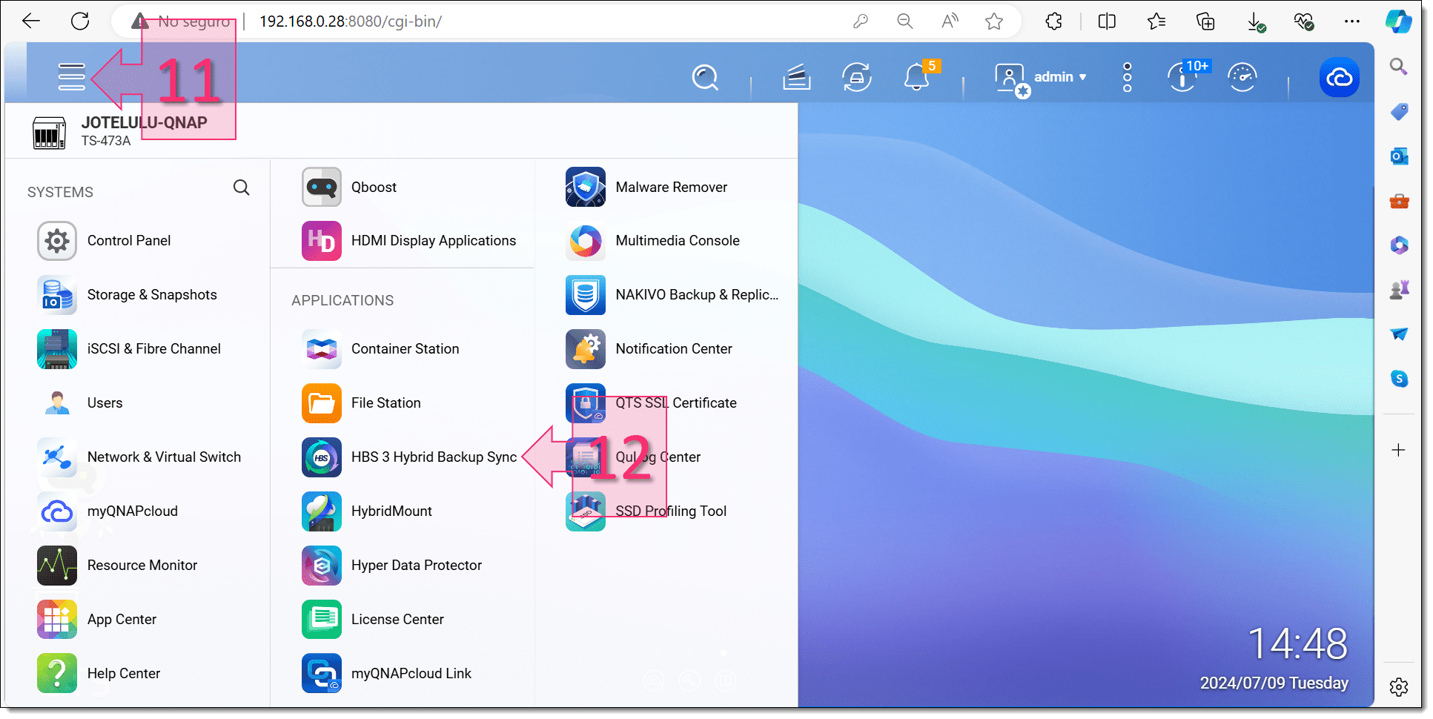This screenshot has height=719, width=1433.
Task: Click the JOTELULU-QNAP device name
Action: pyautogui.click(x=145, y=122)
